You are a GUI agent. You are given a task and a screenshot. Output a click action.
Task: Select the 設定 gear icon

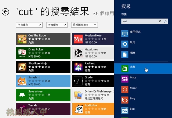click(x=125, y=44)
